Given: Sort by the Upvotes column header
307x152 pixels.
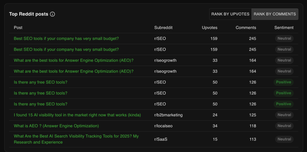Looking at the screenshot, I should [210, 28].
